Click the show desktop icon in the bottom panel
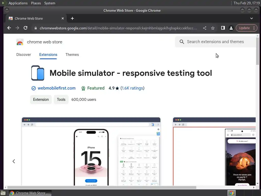261x196 pixels. 3,193
